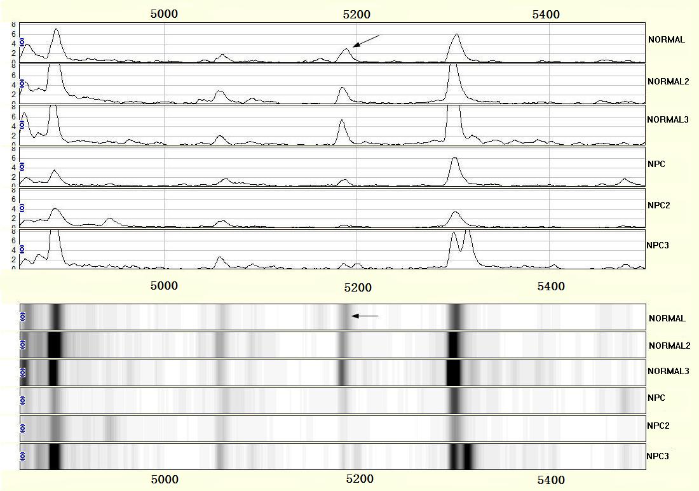Click the NPC2 label beside the gel lane
Viewport: 699px width, 491px height.
658,426
